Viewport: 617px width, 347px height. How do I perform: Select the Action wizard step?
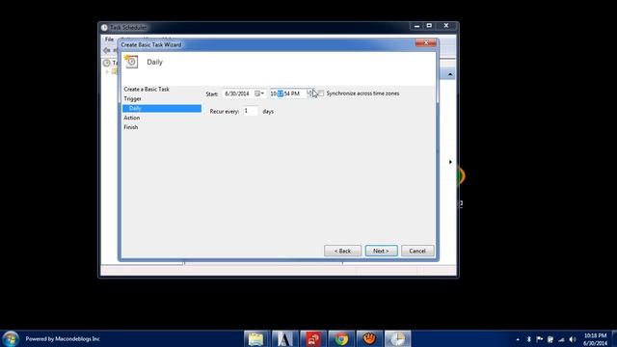click(132, 118)
